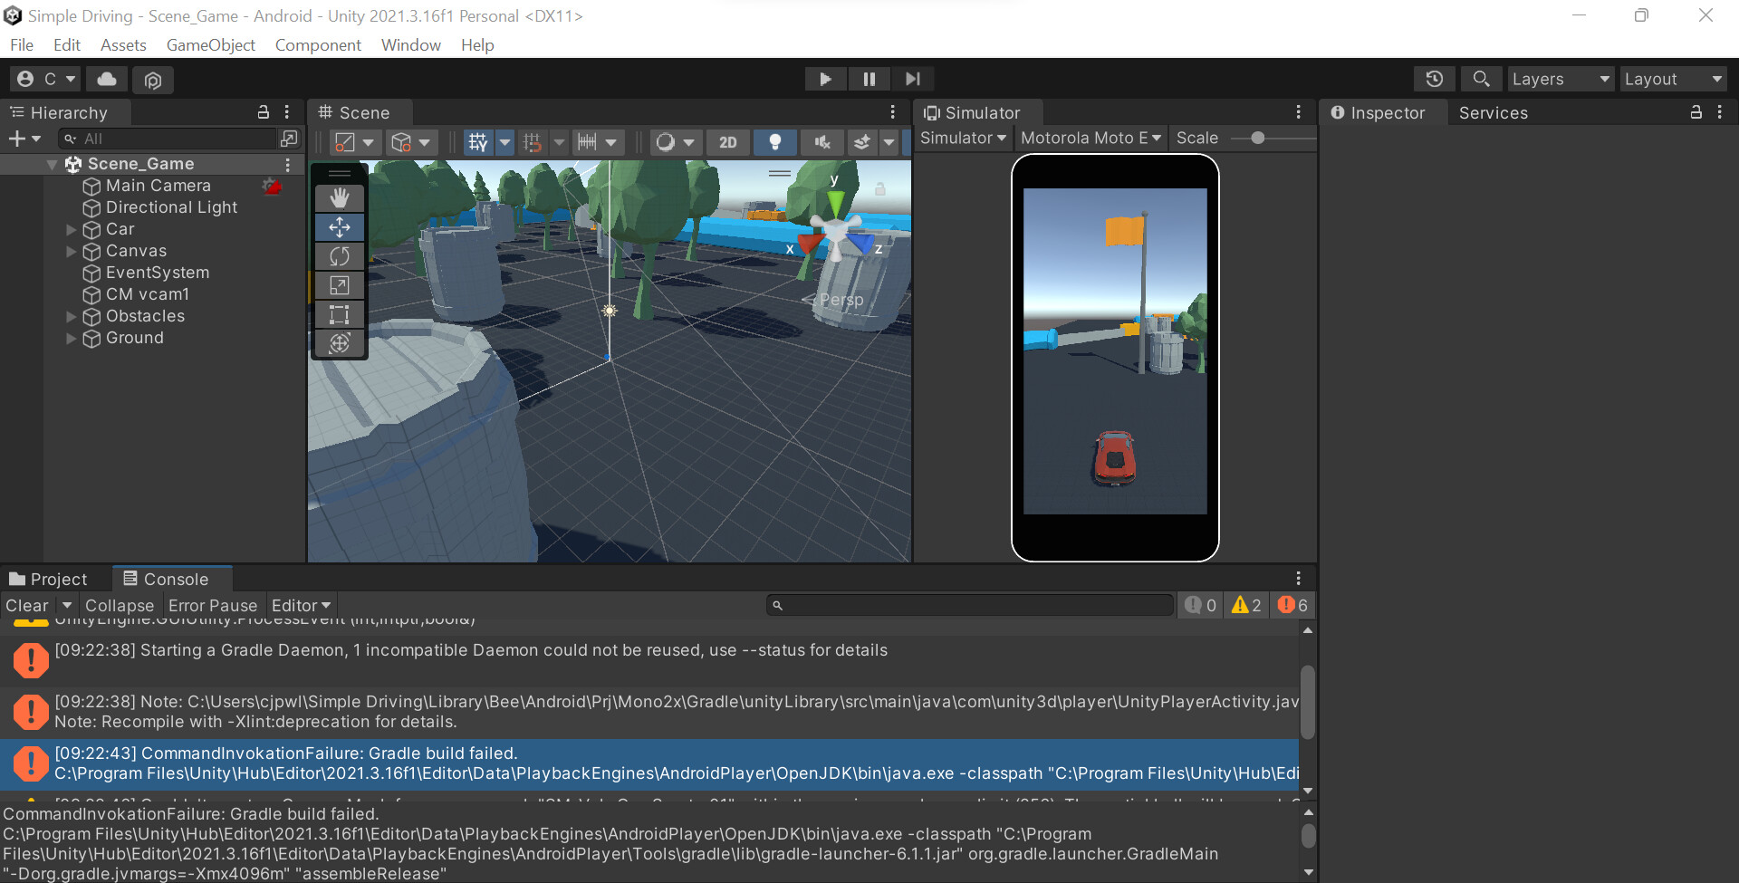
Task: Toggle scene lighting bulb button
Action: (774, 142)
